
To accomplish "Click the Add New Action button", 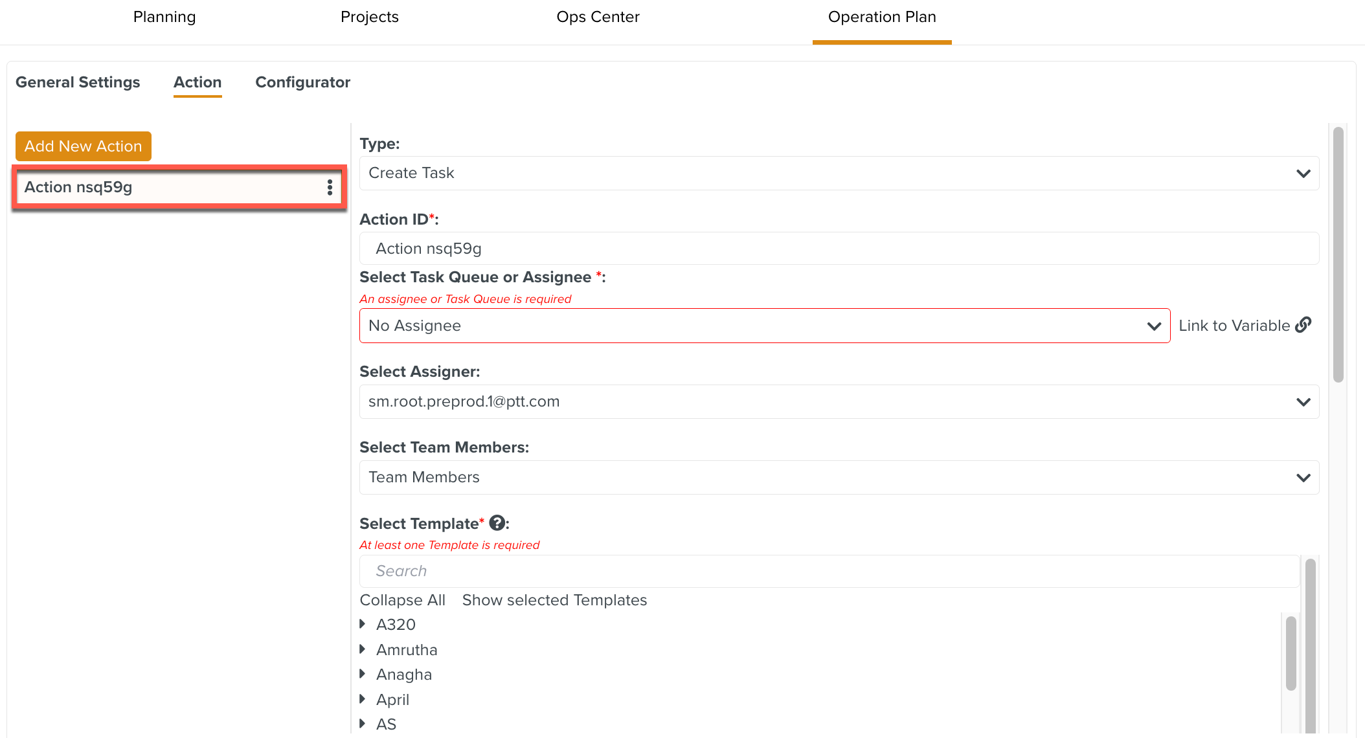I will pos(83,146).
